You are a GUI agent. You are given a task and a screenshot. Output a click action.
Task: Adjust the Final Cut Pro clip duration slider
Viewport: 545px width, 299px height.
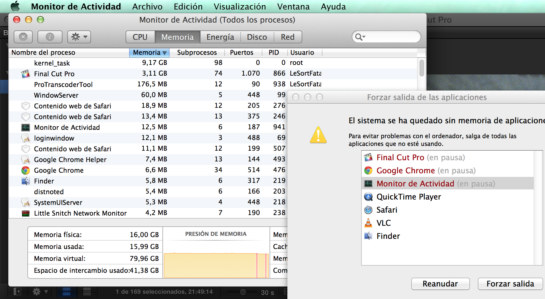(x=242, y=292)
